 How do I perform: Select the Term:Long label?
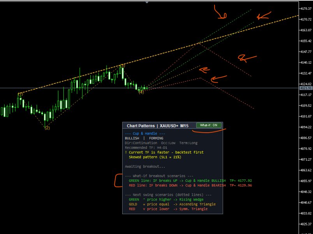(x=188, y=143)
